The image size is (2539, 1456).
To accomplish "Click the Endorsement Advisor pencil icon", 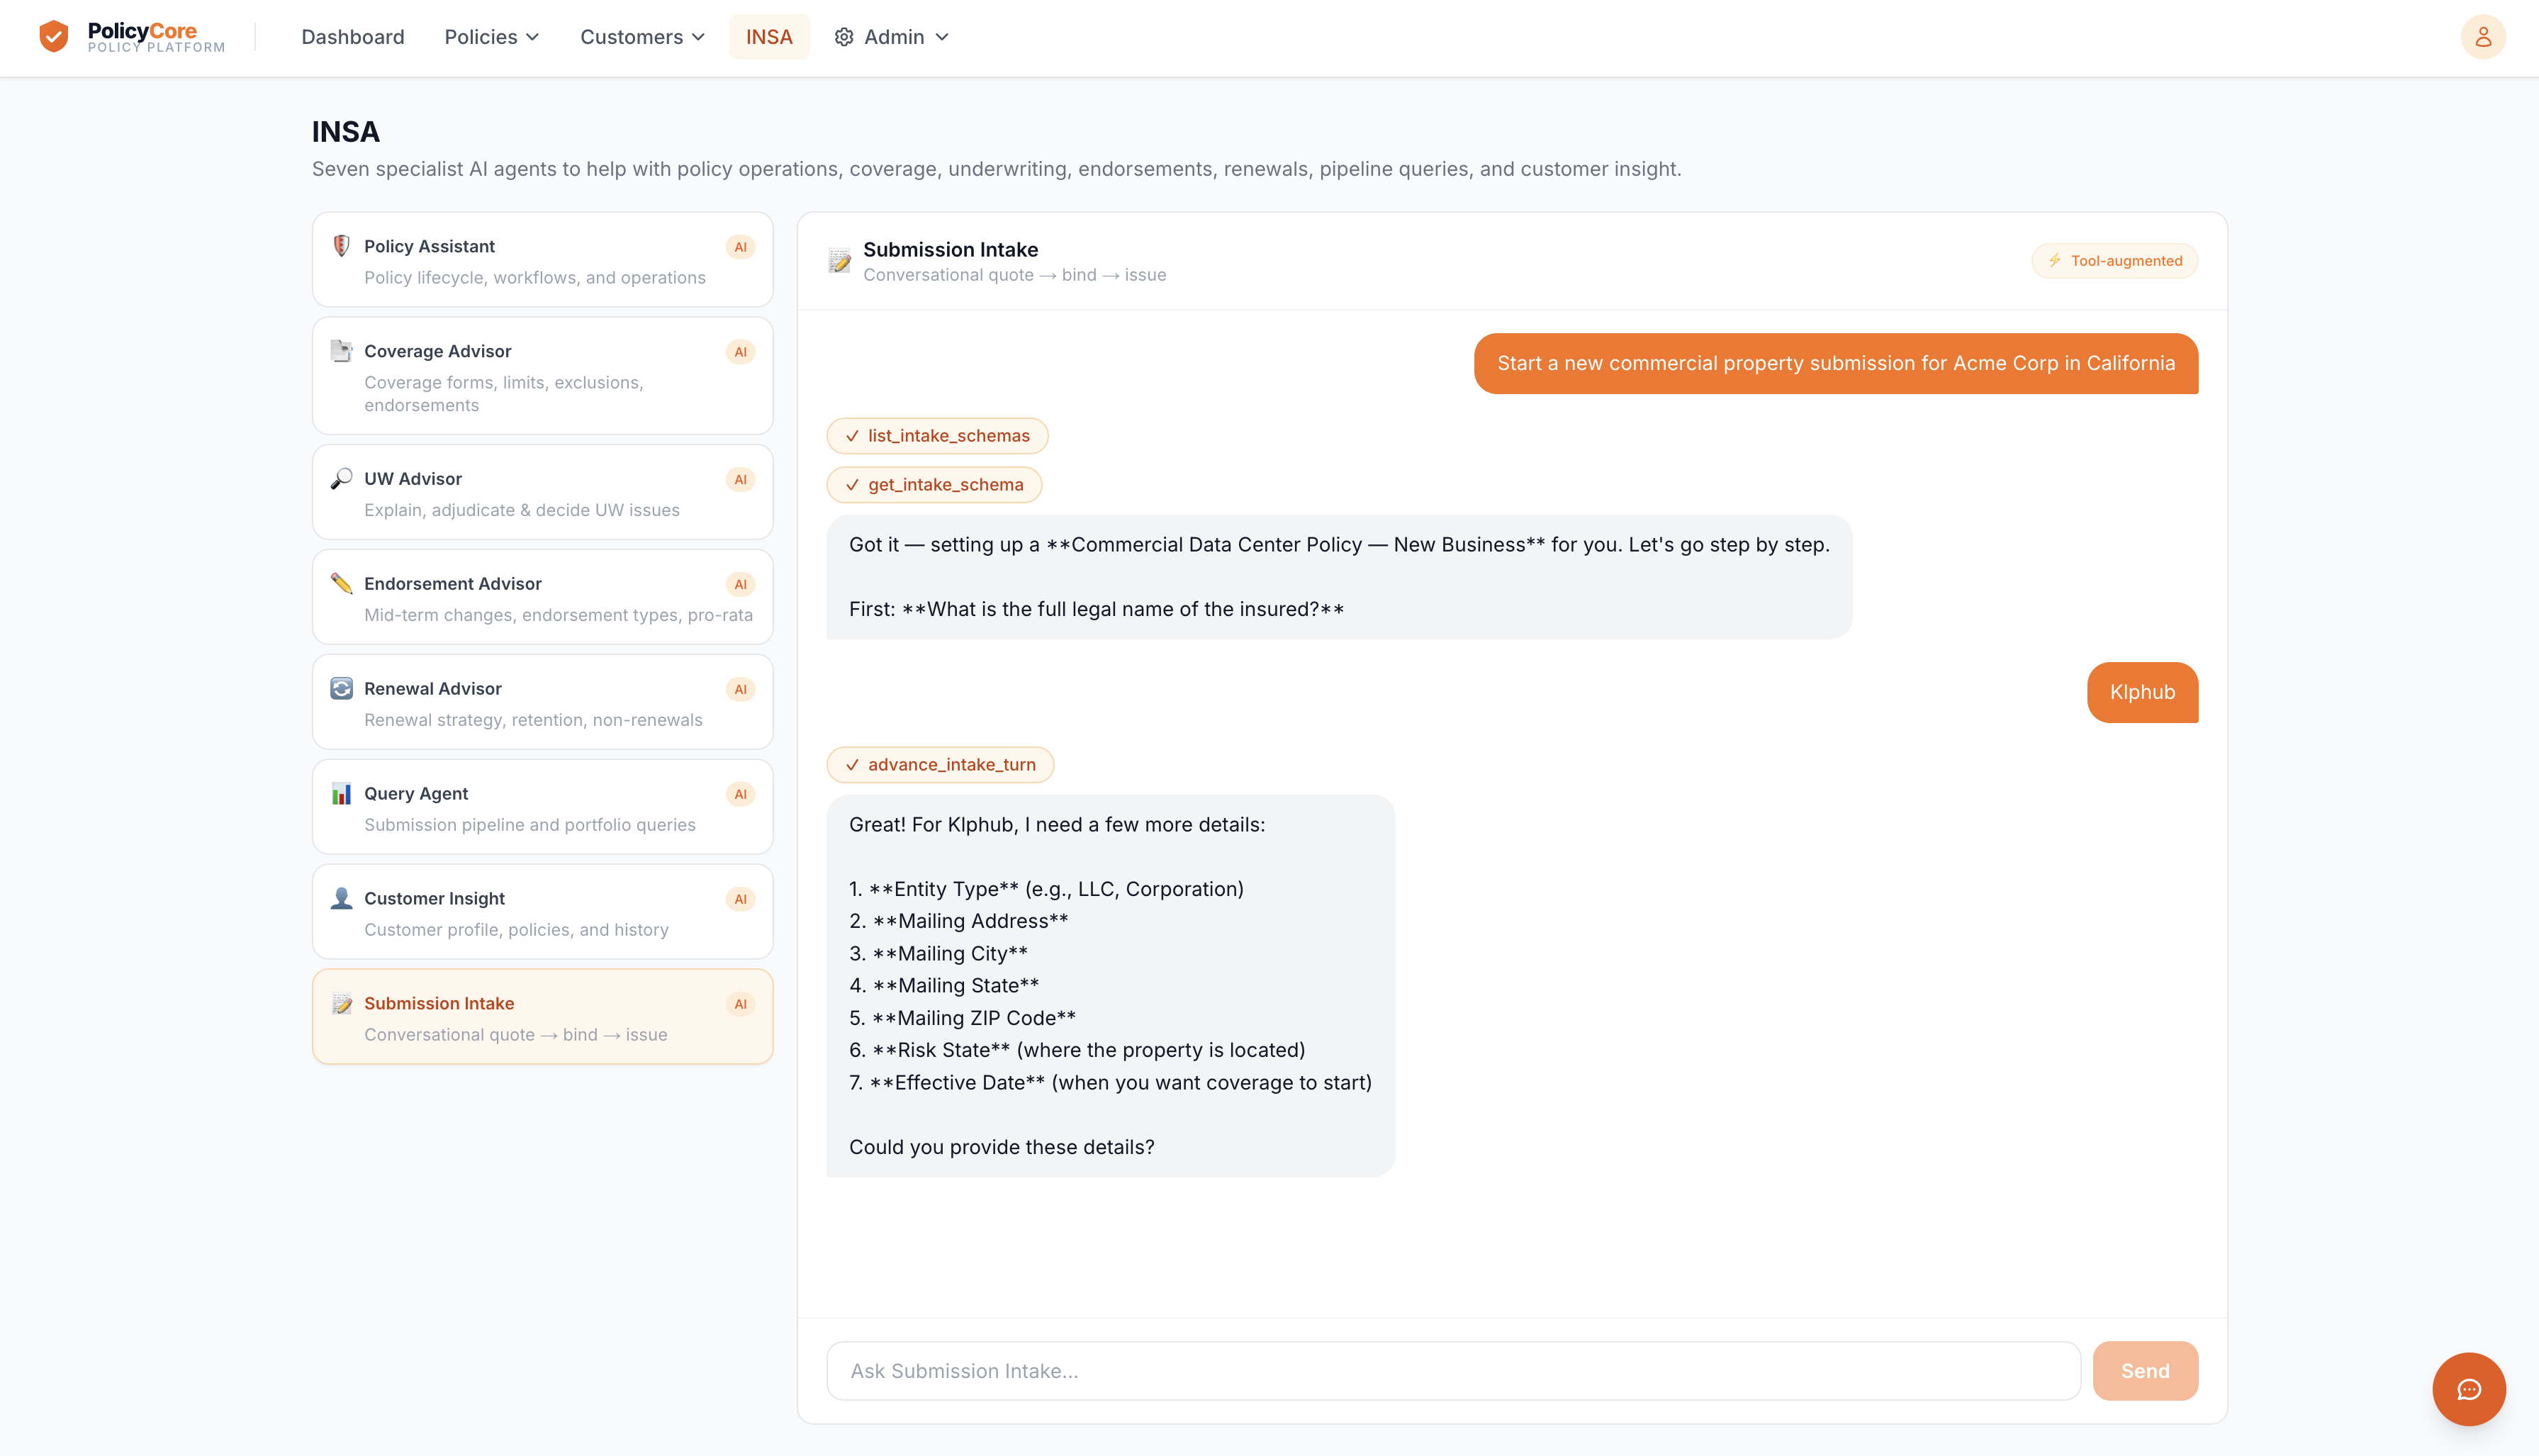I will 341,584.
